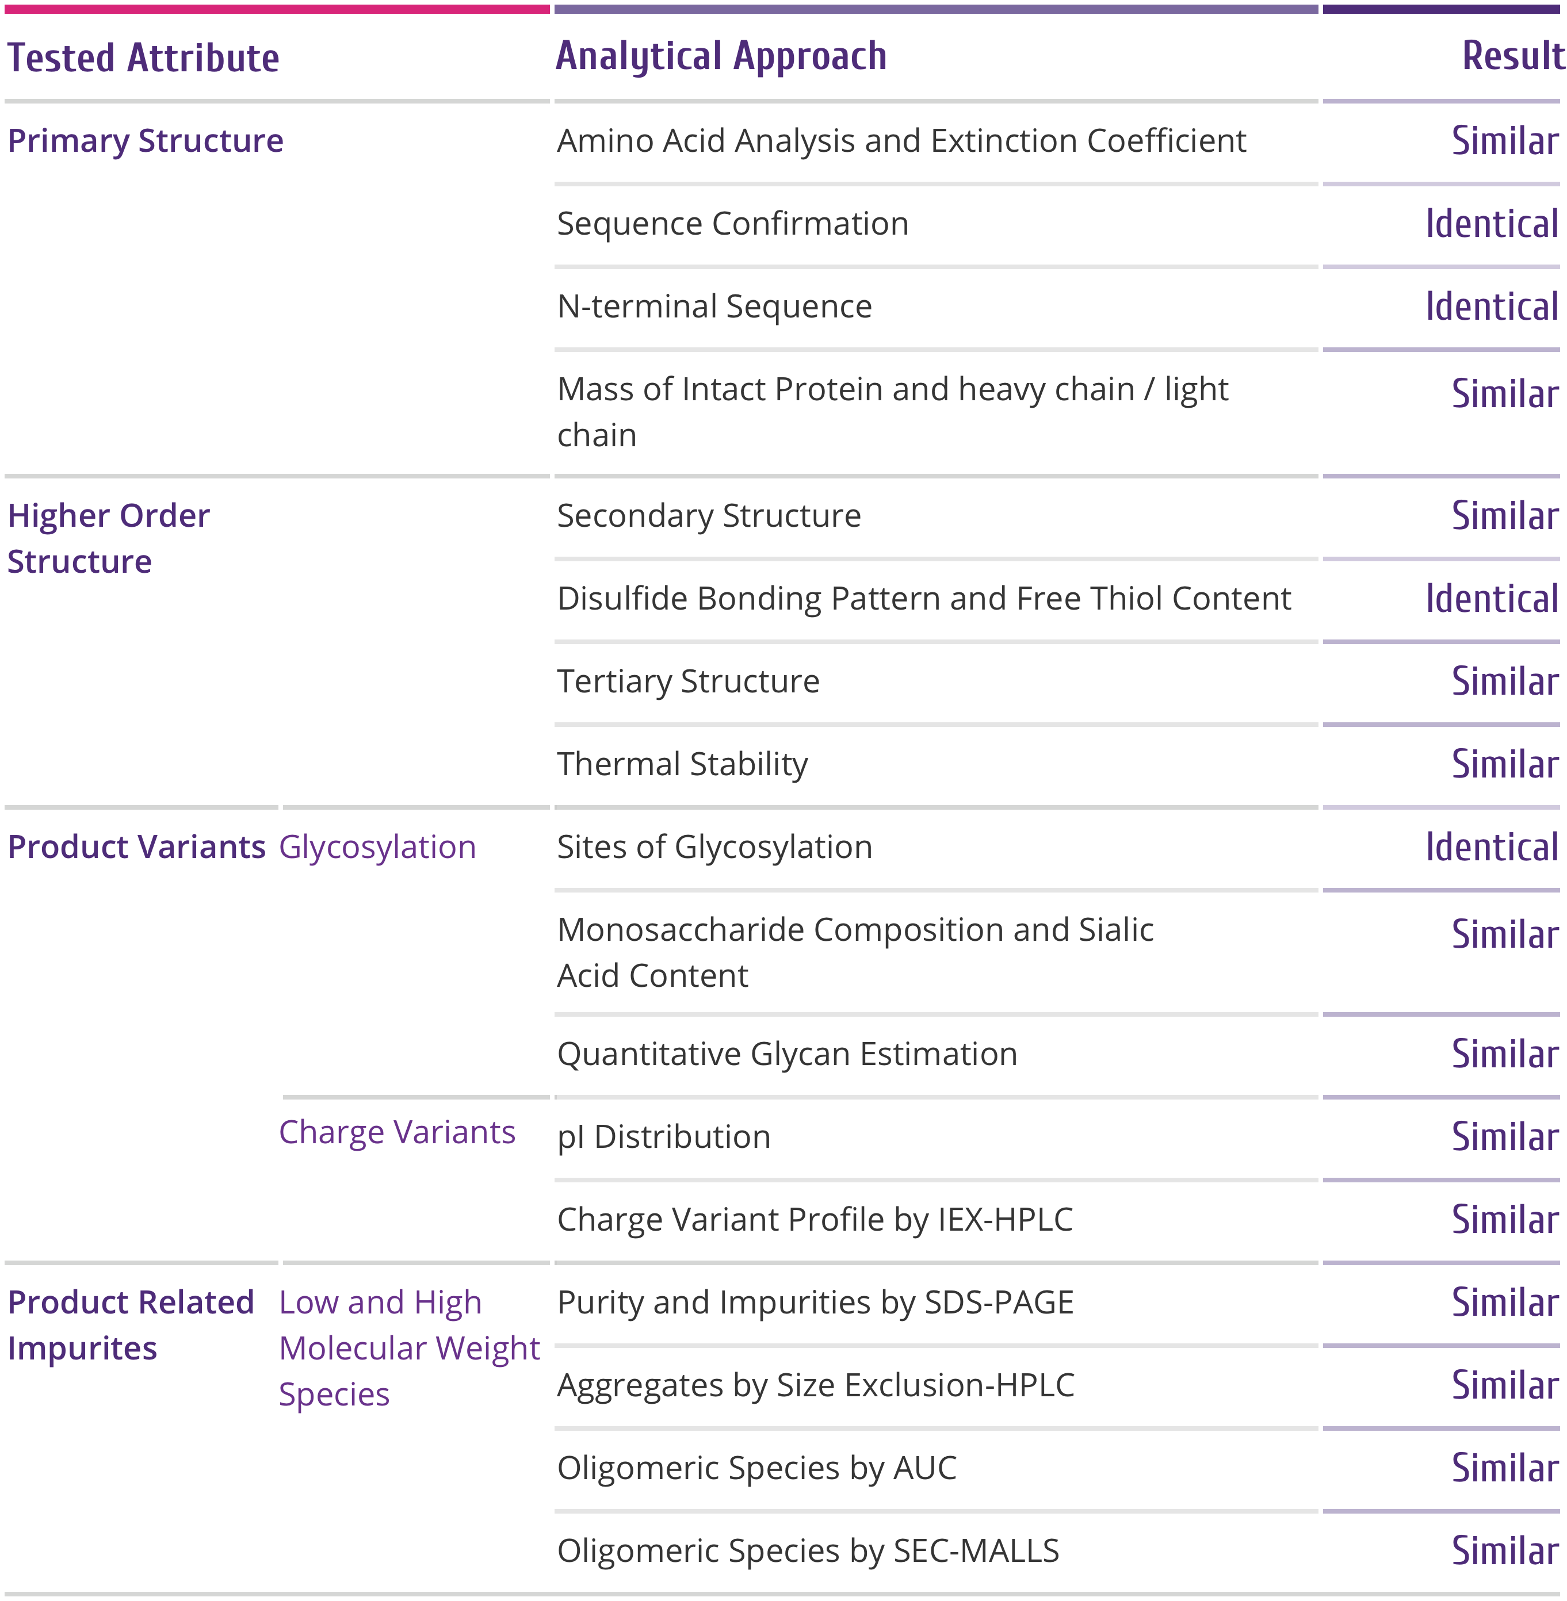Click the Sequence Confirmation approach cell
Screen dimensions: 1567x1601
(732, 224)
